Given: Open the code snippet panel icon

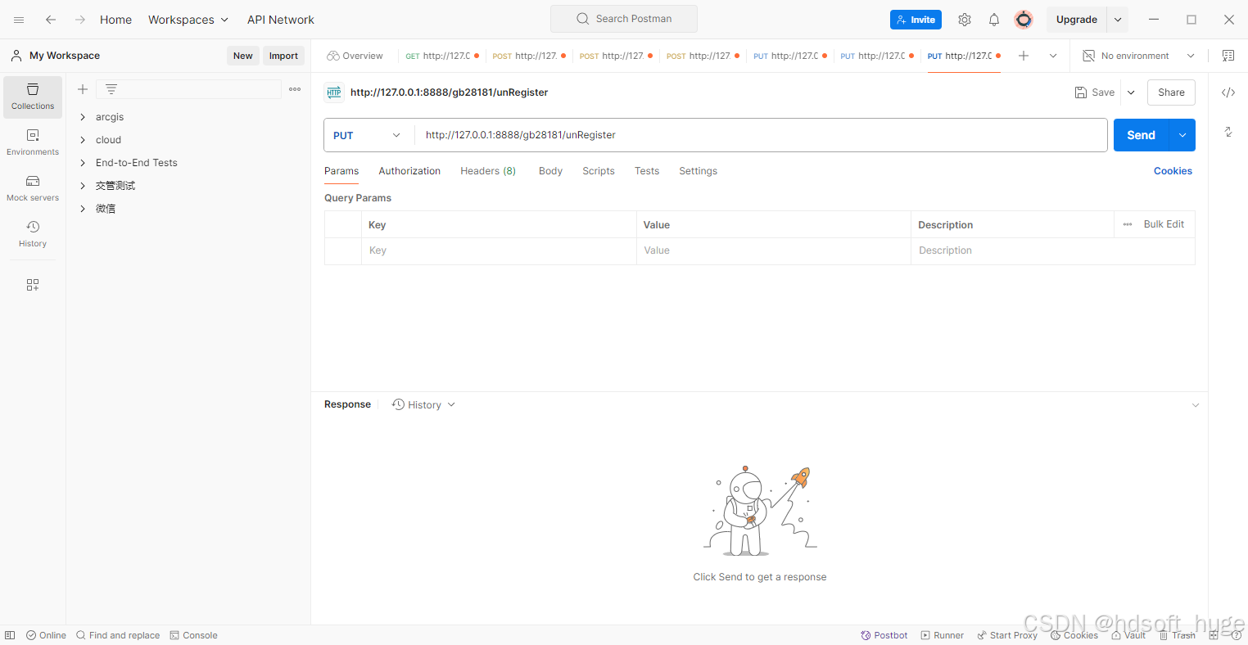Looking at the screenshot, I should 1228,92.
